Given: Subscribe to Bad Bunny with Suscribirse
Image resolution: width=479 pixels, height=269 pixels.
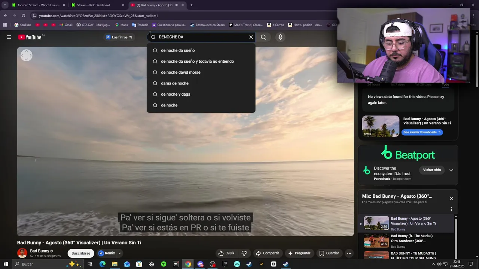Looking at the screenshot, I should pos(81,253).
